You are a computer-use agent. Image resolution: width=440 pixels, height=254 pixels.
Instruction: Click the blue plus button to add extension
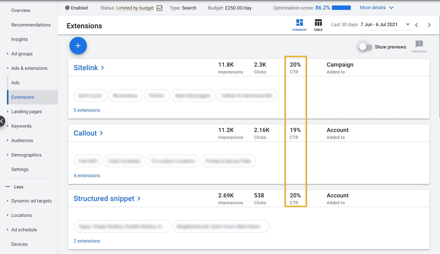click(78, 46)
